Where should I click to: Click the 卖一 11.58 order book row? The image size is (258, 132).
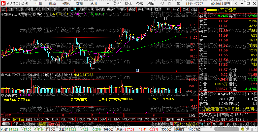click(228, 40)
